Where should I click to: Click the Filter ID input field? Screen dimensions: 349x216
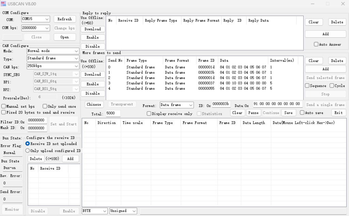(x=37, y=120)
